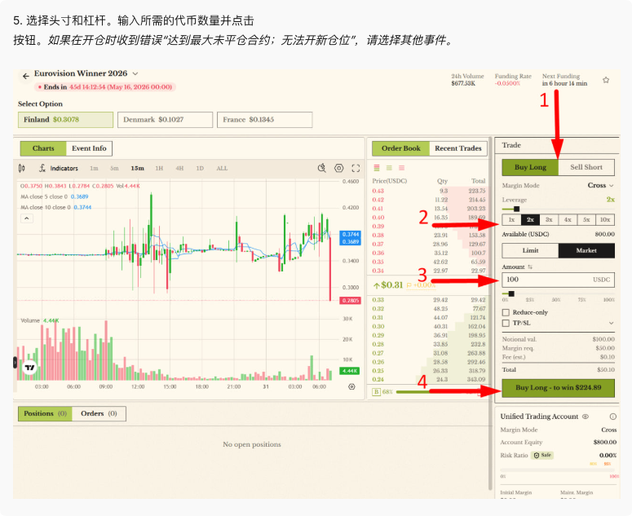The width and height of the screenshot is (632, 516).
Task: Go back with the left arrow icon
Action: pos(26,76)
